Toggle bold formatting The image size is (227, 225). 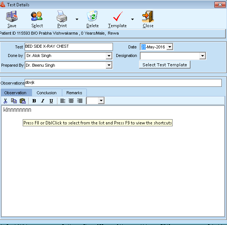pyautogui.click(x=34, y=101)
